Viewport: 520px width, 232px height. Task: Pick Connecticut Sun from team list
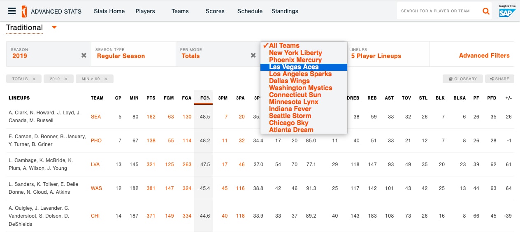coord(304,95)
